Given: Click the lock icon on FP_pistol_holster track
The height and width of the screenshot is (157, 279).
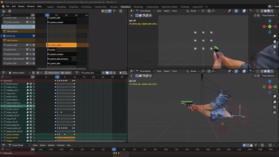Looking at the screenshot, I should tap(30, 54).
